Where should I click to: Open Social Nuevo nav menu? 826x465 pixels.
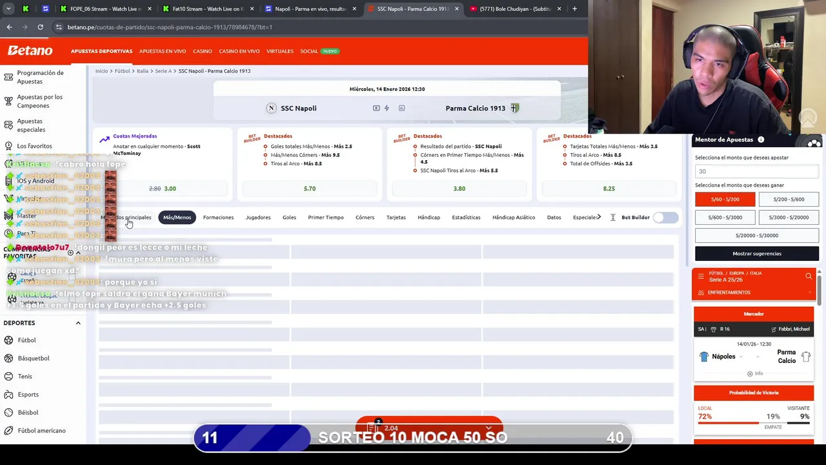[319, 51]
